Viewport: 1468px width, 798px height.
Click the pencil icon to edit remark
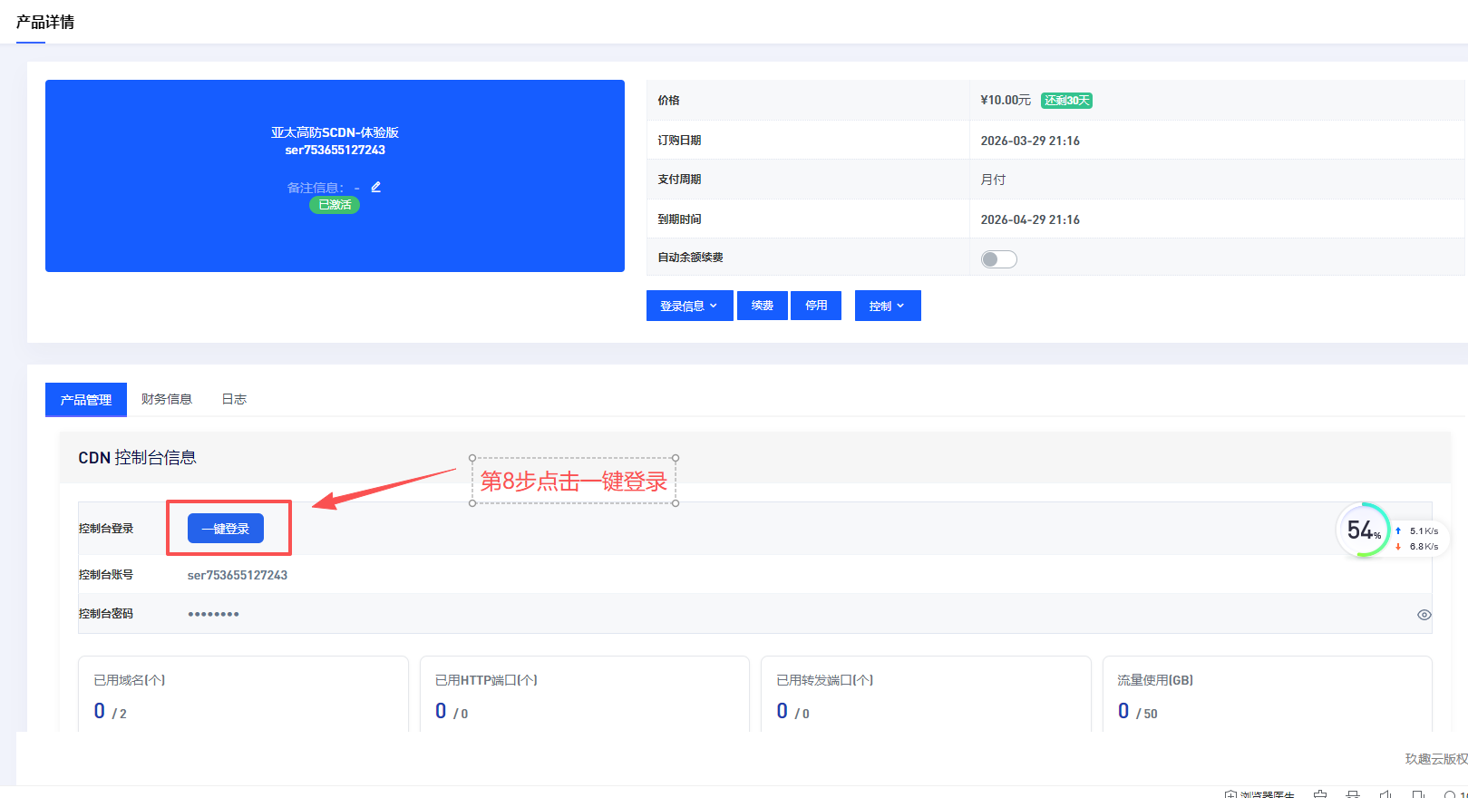click(x=375, y=187)
